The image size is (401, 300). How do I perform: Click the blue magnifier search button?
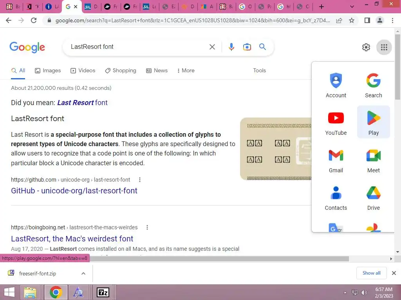click(x=262, y=47)
